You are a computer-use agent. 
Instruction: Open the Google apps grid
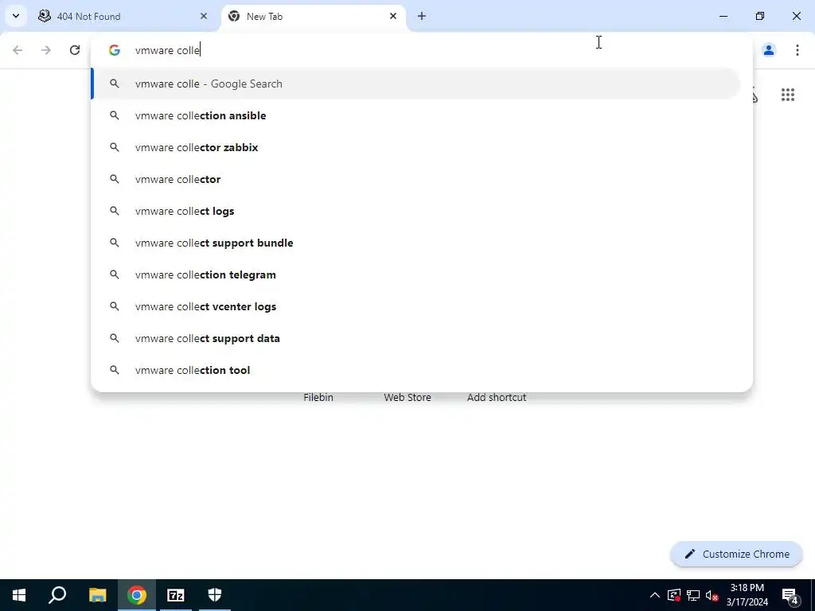coord(787,95)
